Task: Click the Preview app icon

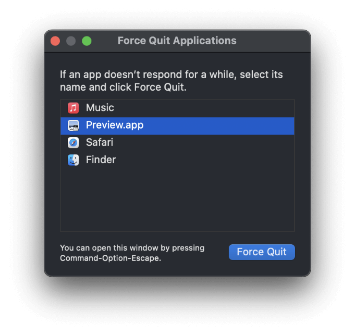Action: (73, 126)
